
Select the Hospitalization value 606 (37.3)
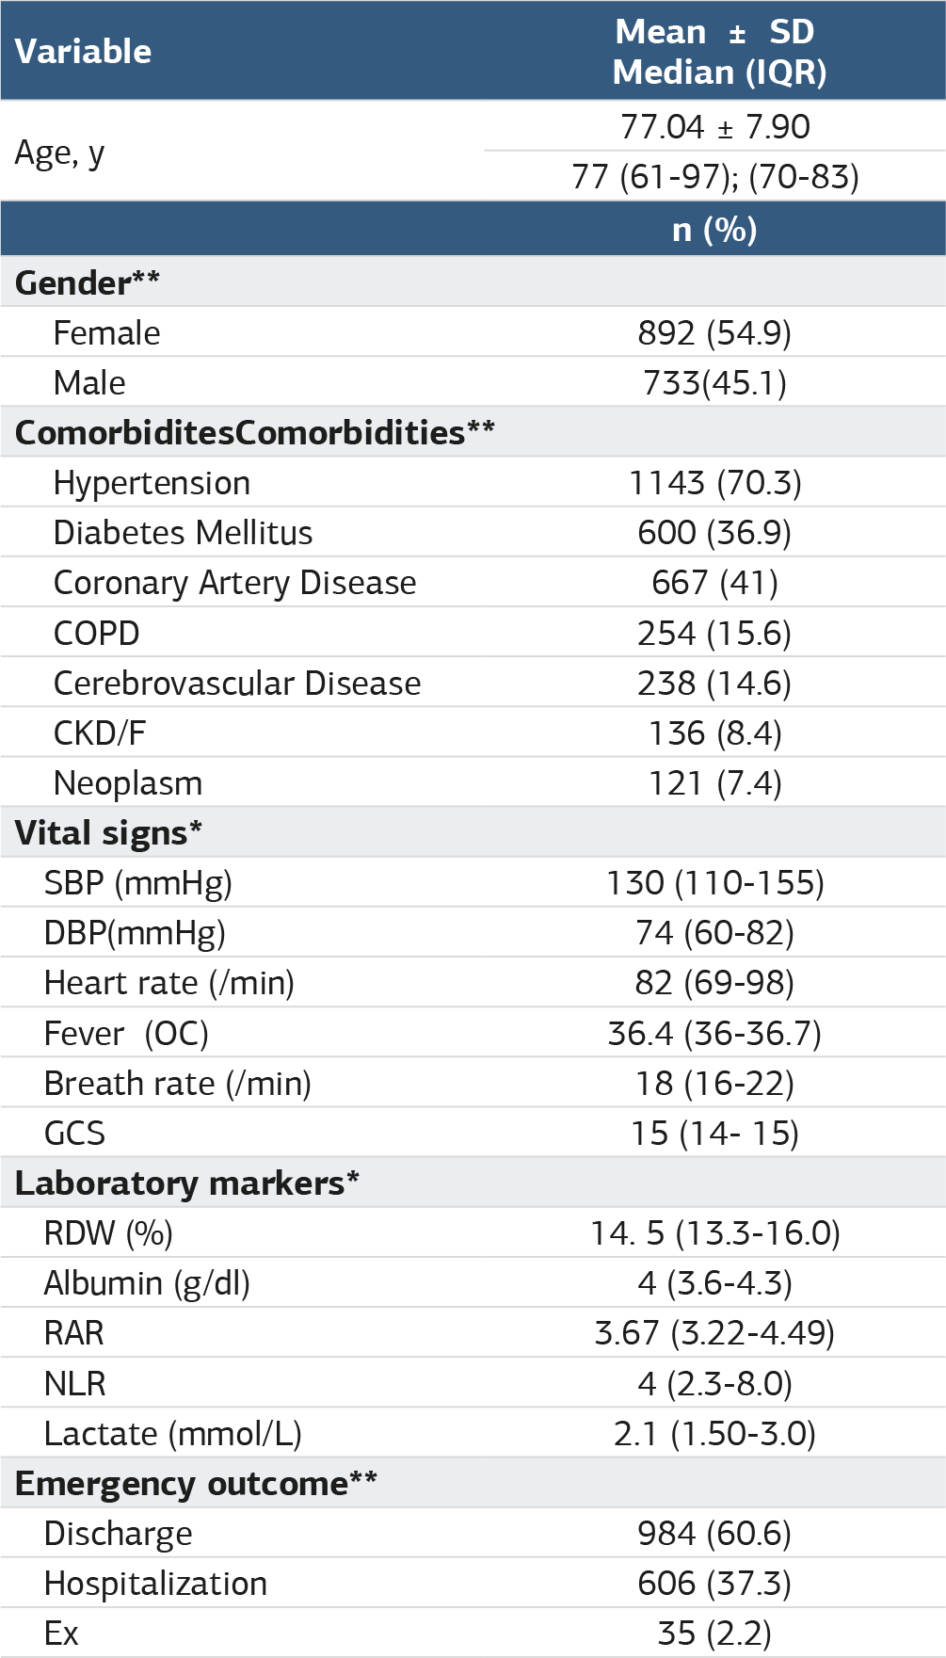pos(714,1584)
